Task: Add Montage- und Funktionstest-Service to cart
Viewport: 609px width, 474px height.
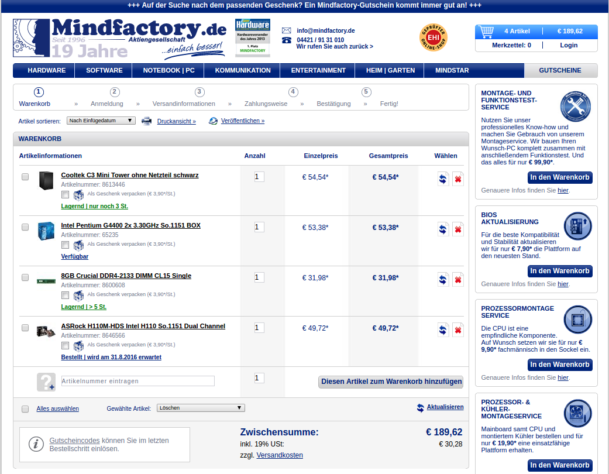Action: [x=560, y=177]
